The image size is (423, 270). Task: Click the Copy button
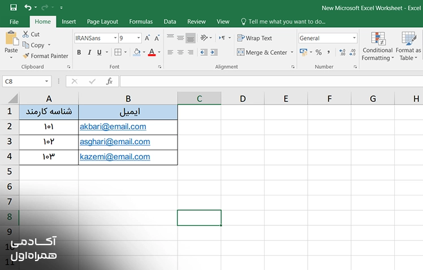(33, 45)
